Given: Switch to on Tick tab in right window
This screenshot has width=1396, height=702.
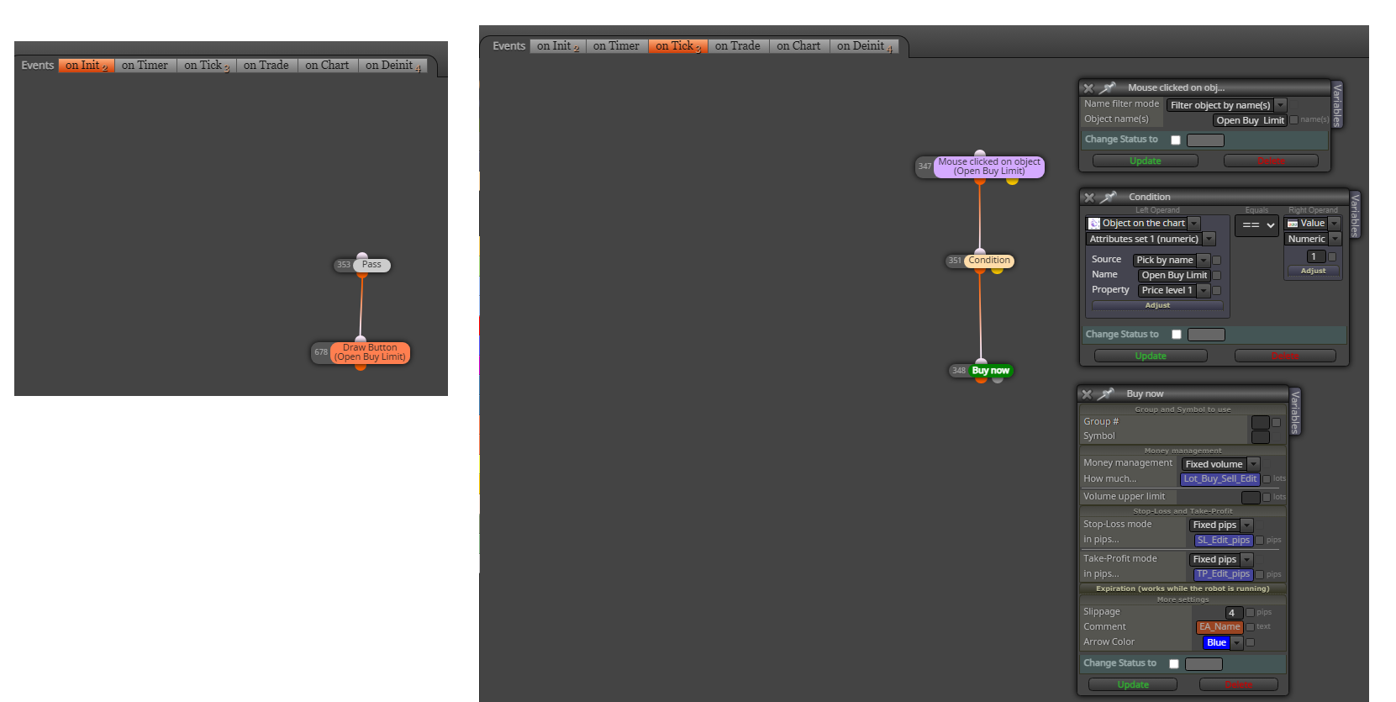Looking at the screenshot, I should [x=677, y=46].
